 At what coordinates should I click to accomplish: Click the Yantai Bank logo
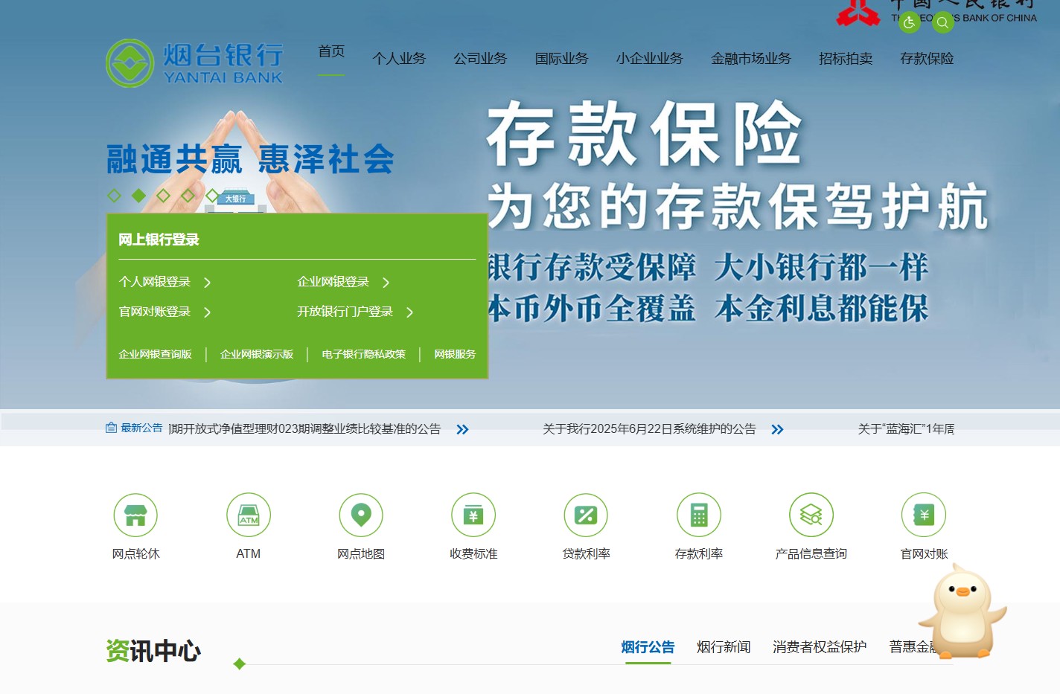[194, 63]
